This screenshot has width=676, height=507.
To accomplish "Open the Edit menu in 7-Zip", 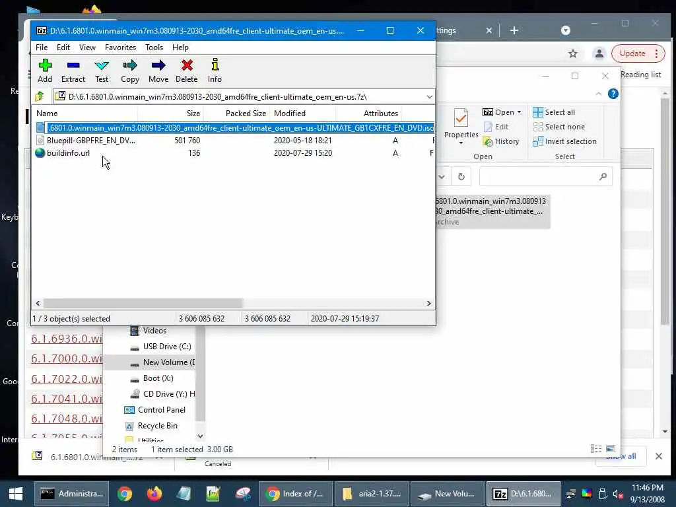I will pyautogui.click(x=63, y=48).
